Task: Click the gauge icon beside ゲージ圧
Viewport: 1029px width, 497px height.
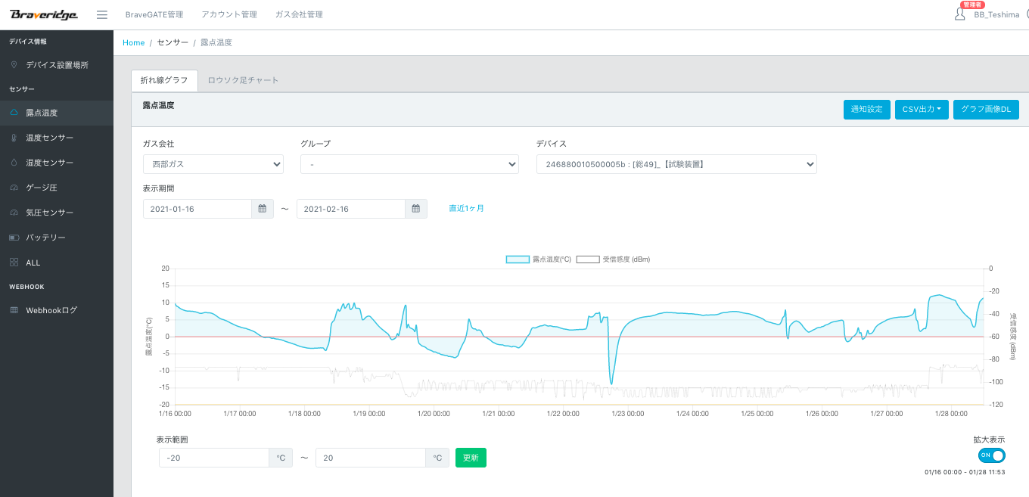Action: (14, 188)
